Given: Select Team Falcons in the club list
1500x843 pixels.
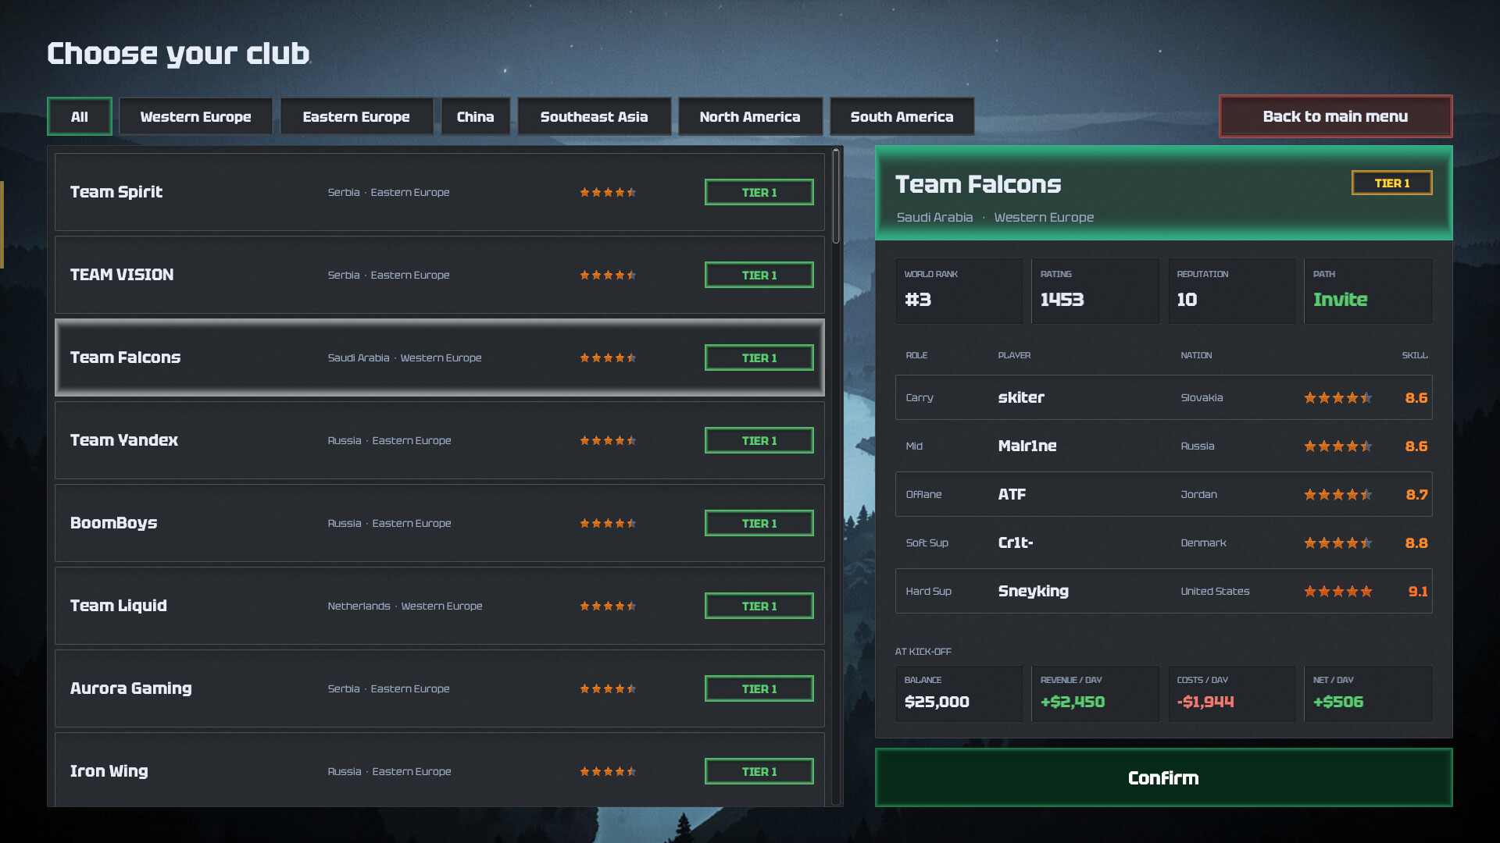Looking at the screenshot, I should [440, 357].
